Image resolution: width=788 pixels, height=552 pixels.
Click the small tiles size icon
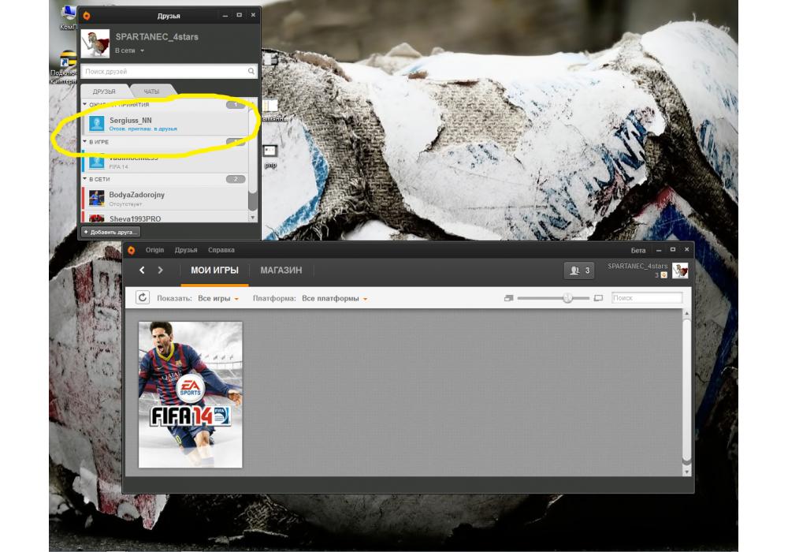point(508,298)
